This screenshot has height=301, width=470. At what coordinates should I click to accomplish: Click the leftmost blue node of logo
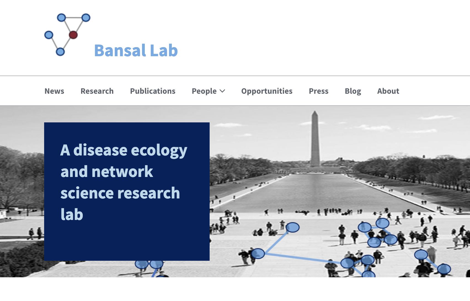point(49,35)
